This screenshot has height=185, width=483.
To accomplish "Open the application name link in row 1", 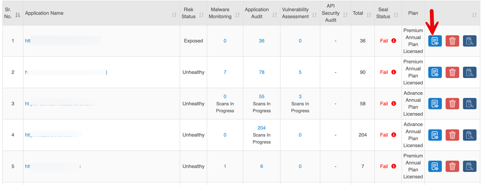I will (28, 41).
